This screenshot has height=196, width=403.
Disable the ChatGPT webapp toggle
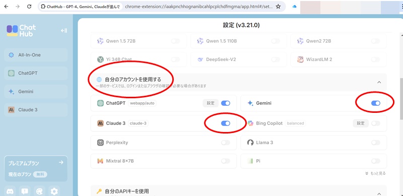[x=225, y=103]
